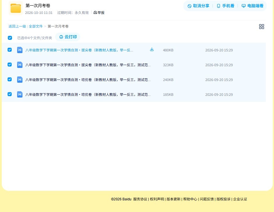Open 版本更新 in the footer

[x=173, y=199]
